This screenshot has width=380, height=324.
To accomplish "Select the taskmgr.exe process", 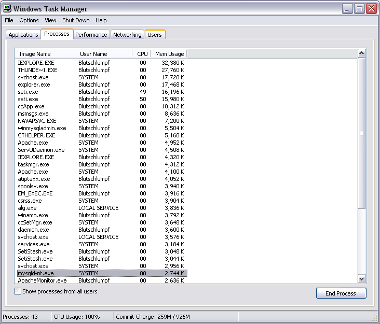I will pyautogui.click(x=102, y=164).
